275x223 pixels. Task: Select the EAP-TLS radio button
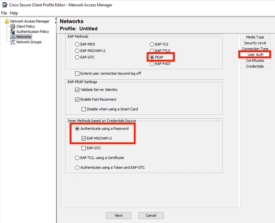point(152,44)
